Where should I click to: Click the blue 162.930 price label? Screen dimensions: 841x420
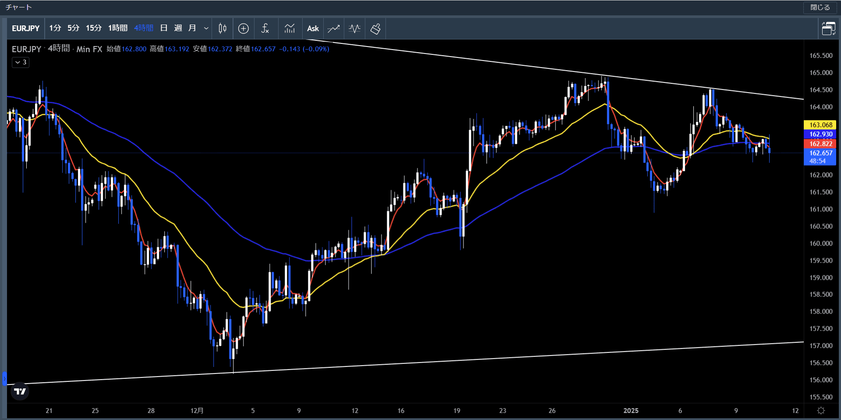click(x=820, y=134)
